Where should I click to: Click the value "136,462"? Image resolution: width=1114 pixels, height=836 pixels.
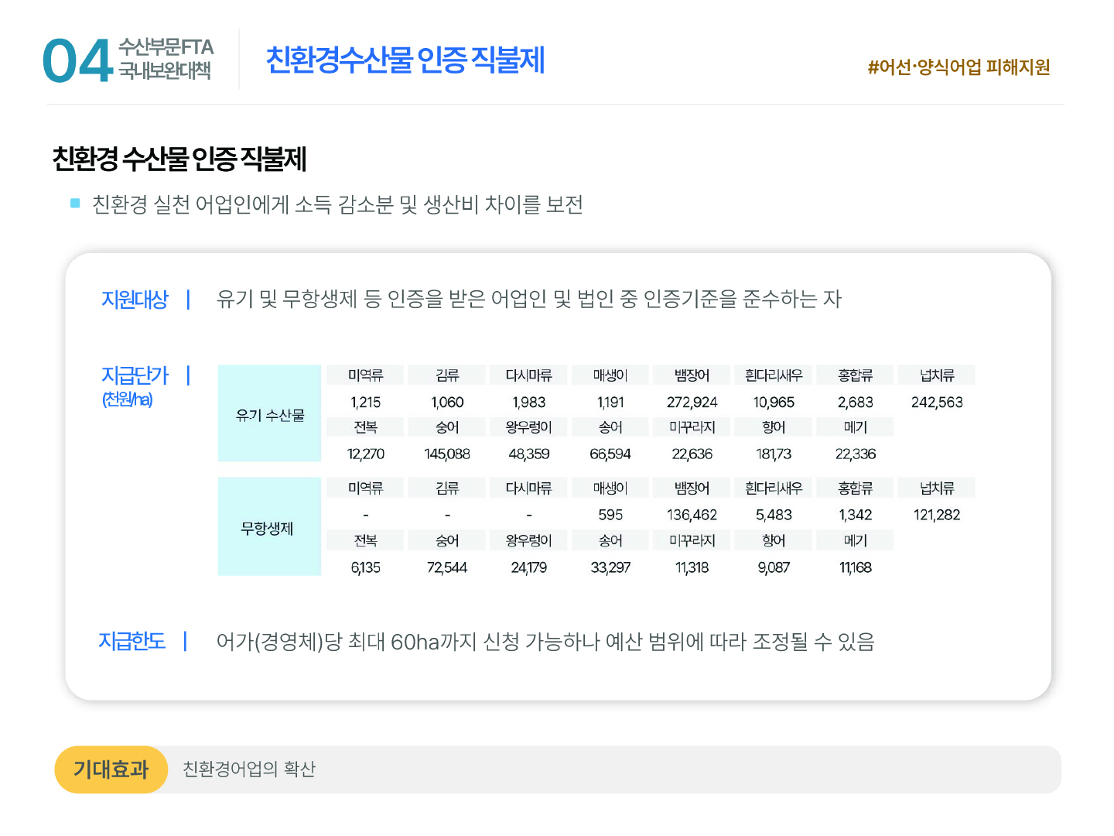tap(692, 515)
